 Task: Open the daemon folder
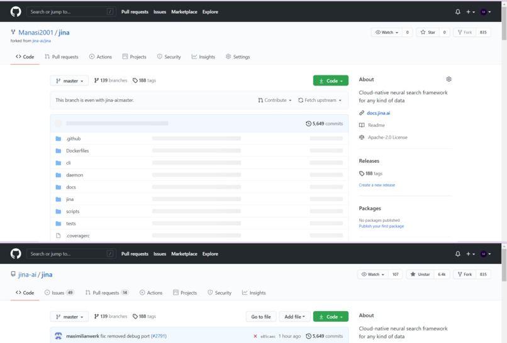click(74, 175)
